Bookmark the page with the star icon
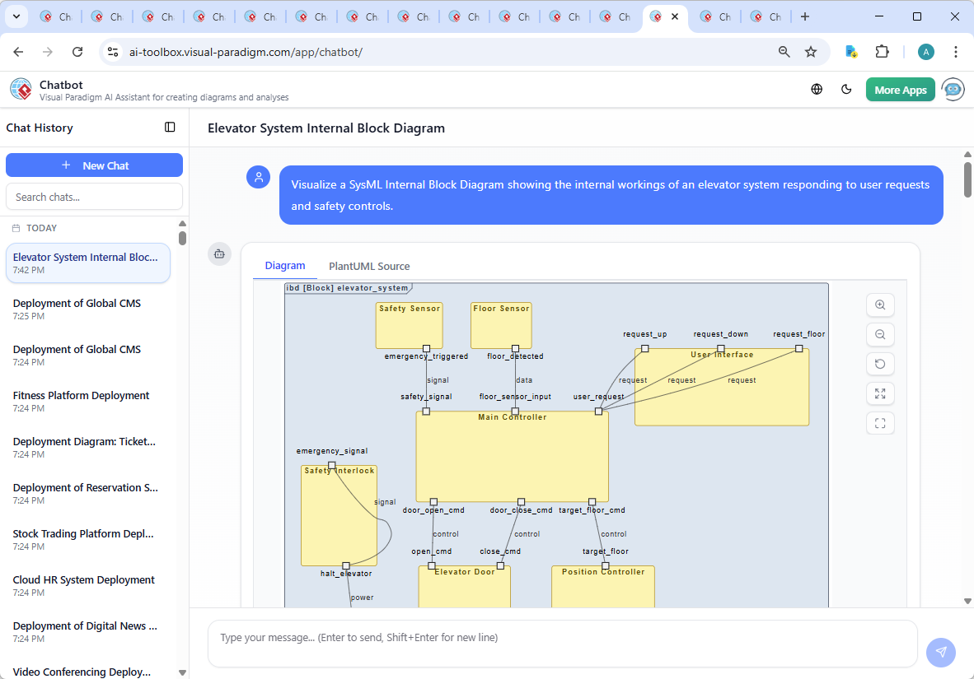 point(811,51)
